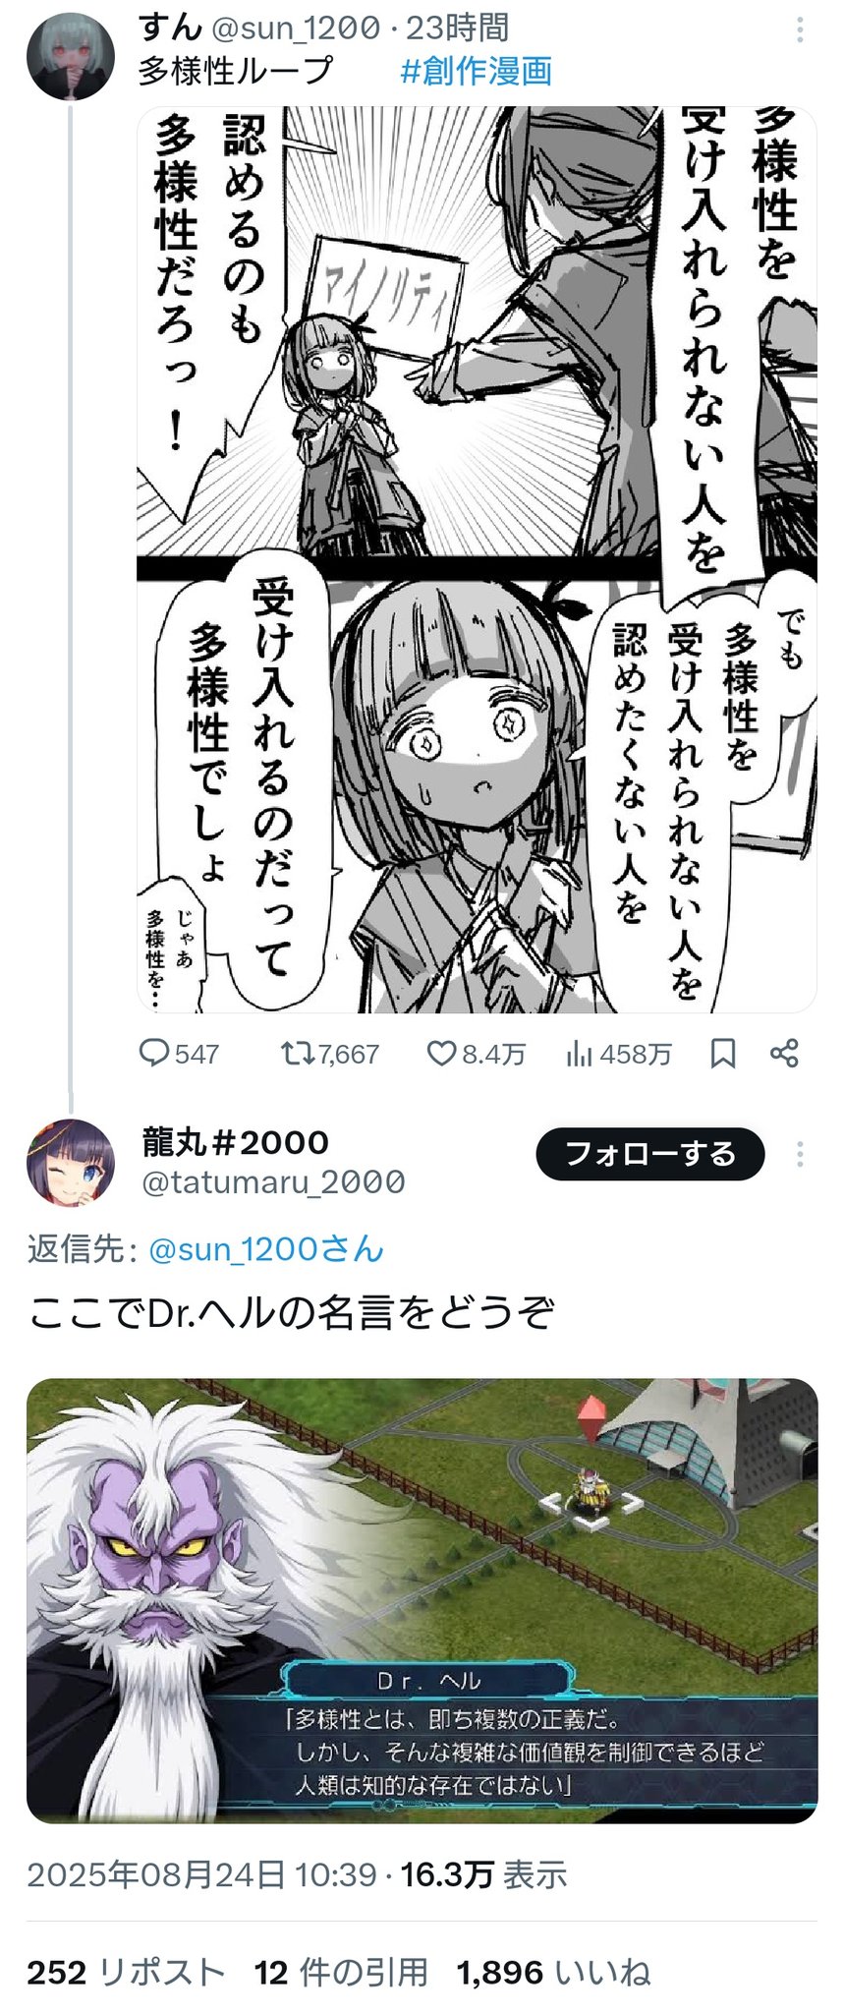Screen dimensions: 844x2013
Task: Open the @sun_1200 mention in the reply line
Action: pos(265,1249)
